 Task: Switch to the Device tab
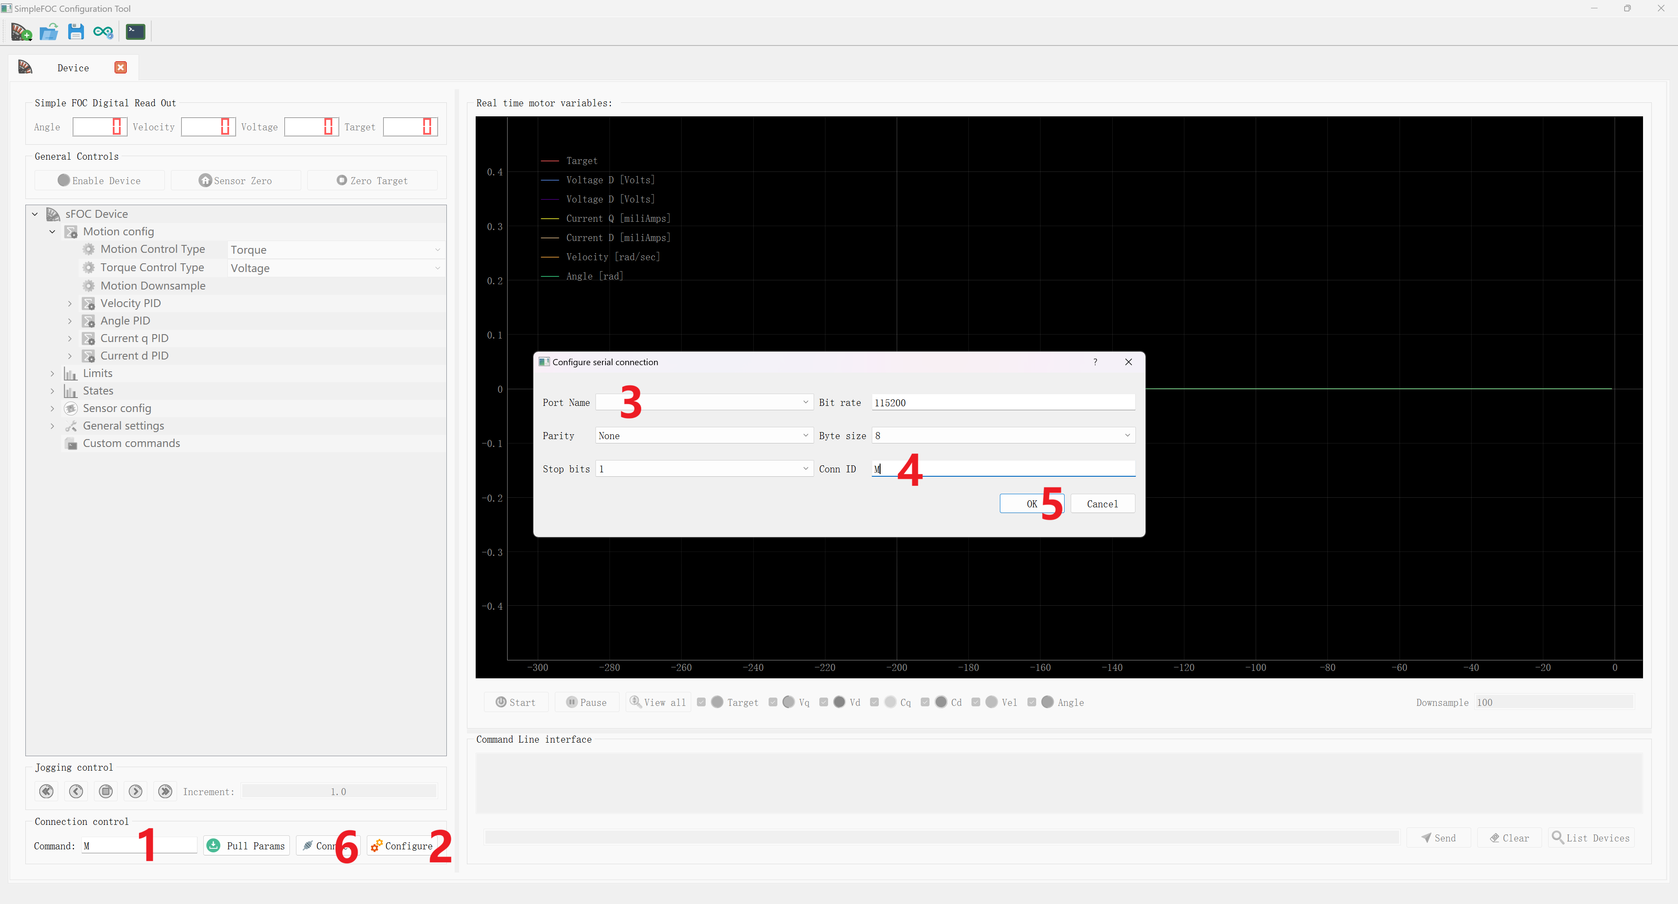click(73, 68)
